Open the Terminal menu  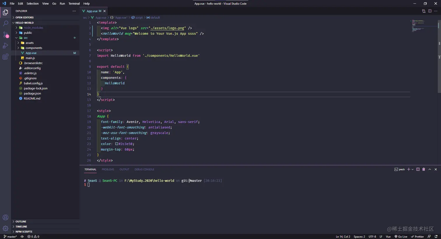74,4
